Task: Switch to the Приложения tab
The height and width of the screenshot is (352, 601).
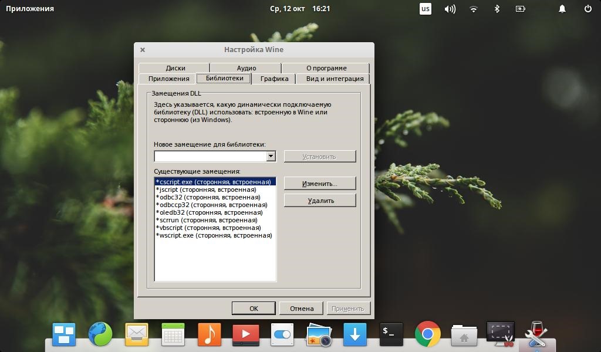Action: pos(168,79)
